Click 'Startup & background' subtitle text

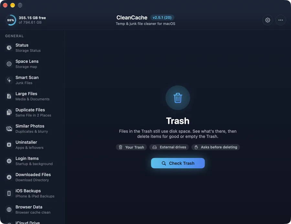[x=34, y=164]
